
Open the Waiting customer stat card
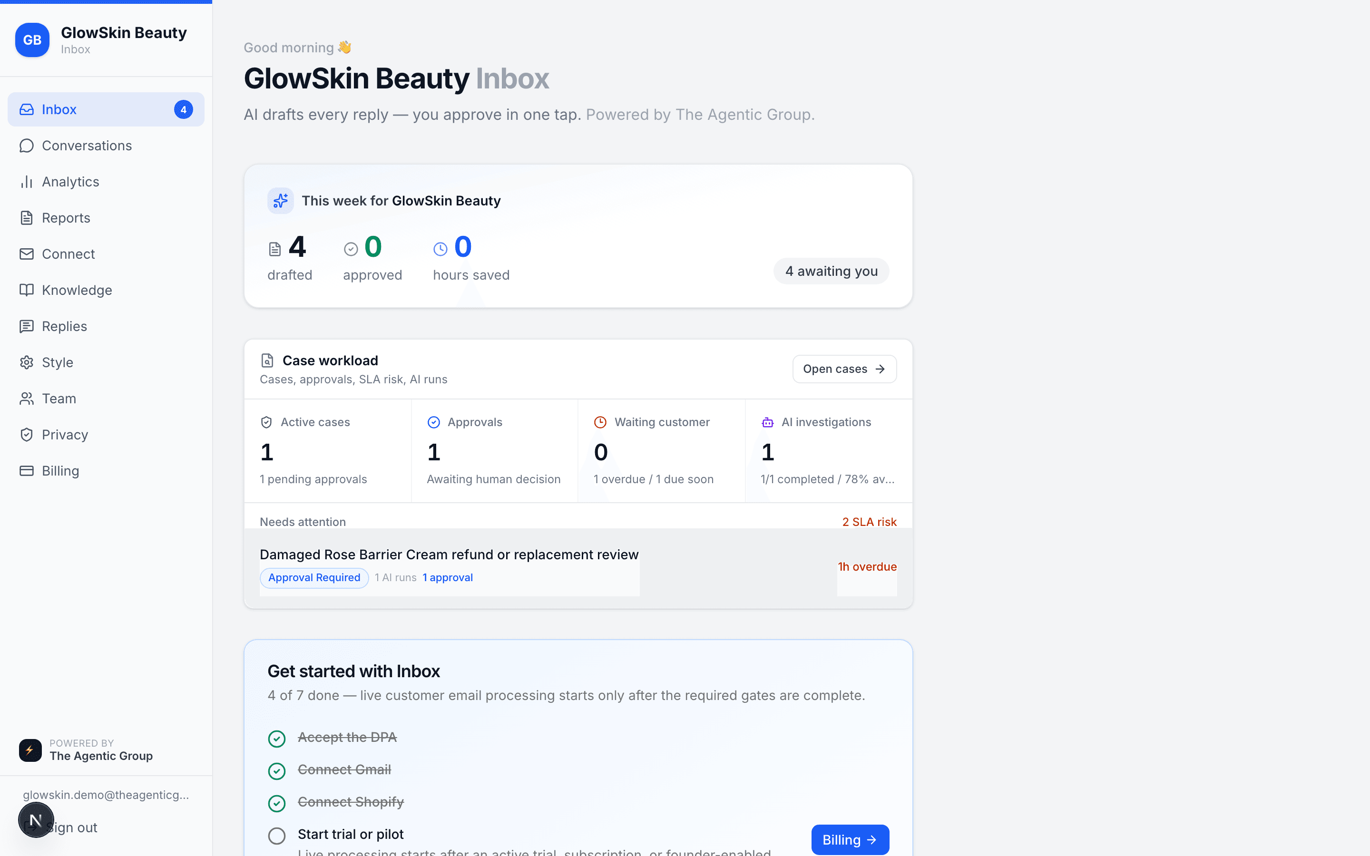pos(661,451)
